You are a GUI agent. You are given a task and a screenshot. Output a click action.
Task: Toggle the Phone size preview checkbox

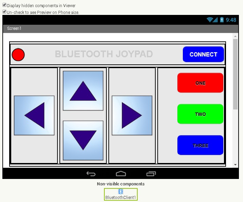[4, 12]
